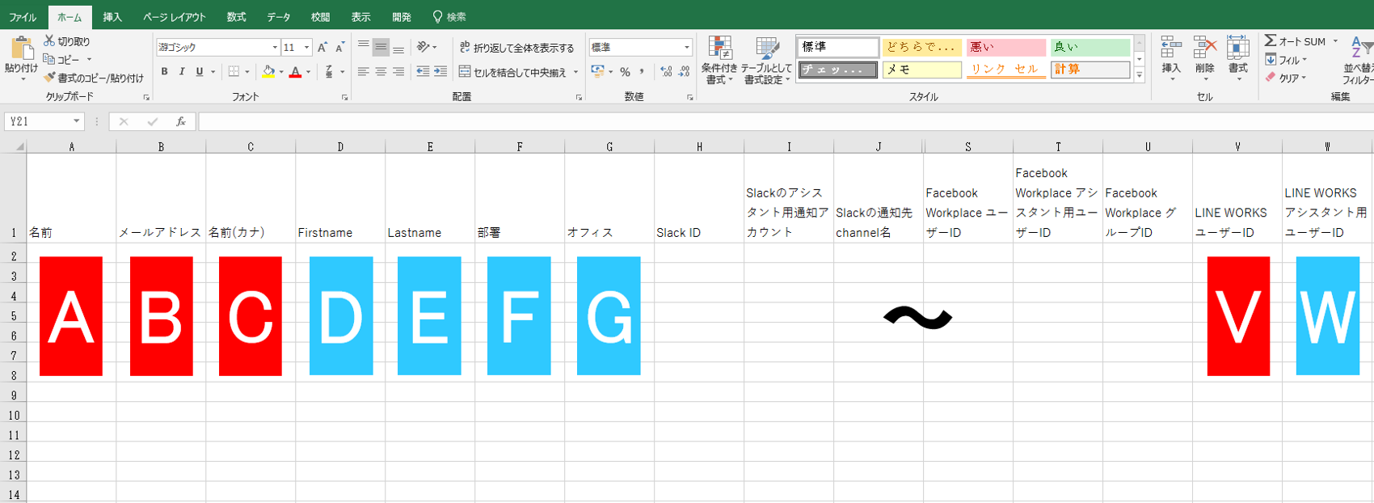1374x503 pixels.
Task: Click the Format cells (書式) icon
Action: point(1237,49)
